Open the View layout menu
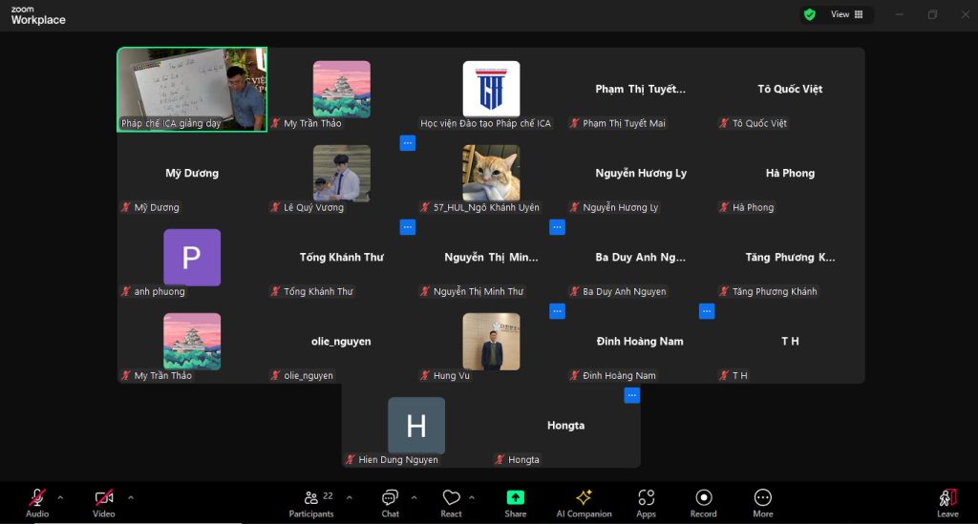The image size is (978, 524). (x=846, y=14)
